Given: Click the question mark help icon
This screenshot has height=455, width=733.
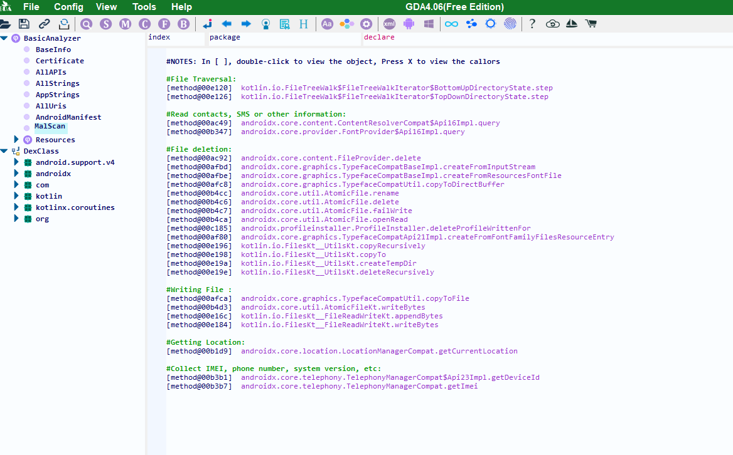Looking at the screenshot, I should pyautogui.click(x=532, y=24).
